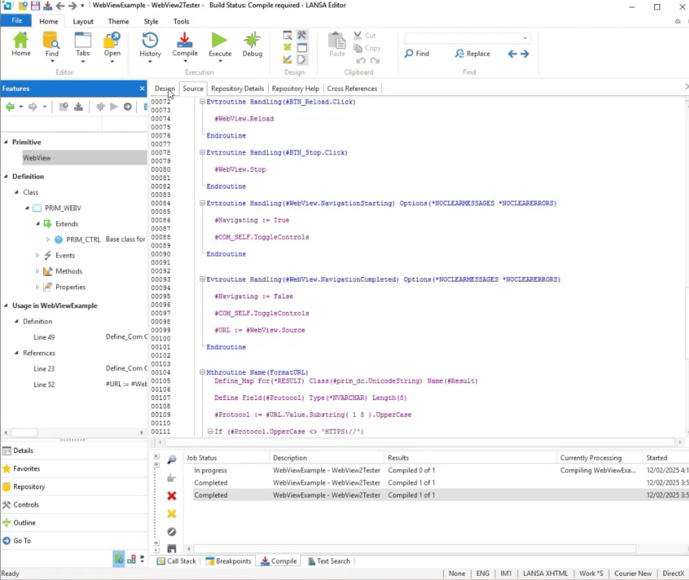Screen dimensions: 689x580
Task: Click the next result arrow in Find group
Action: [524, 53]
